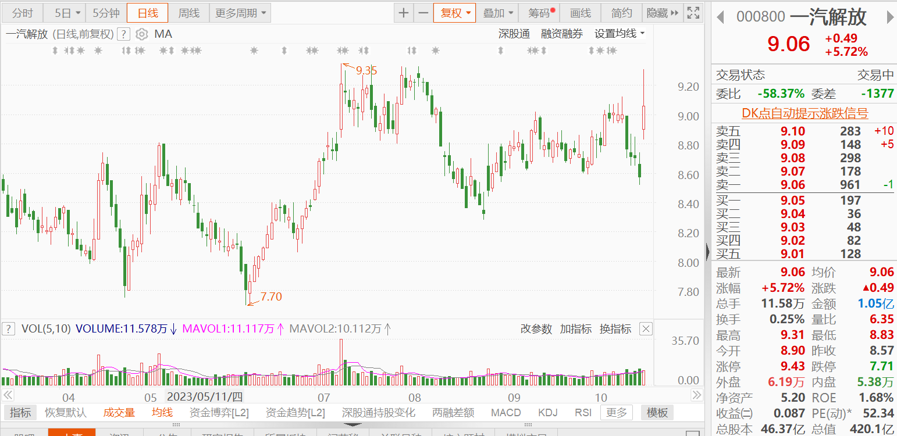Viewport: 897px width, 436px height.
Task: Open the 模板 template button
Action: pos(657,413)
